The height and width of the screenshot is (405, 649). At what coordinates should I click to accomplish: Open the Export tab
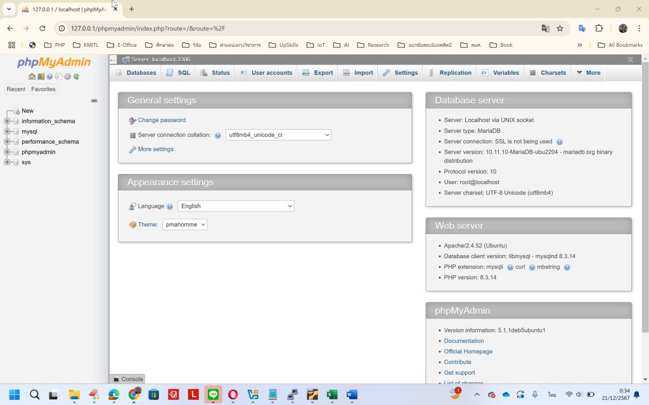pos(318,73)
